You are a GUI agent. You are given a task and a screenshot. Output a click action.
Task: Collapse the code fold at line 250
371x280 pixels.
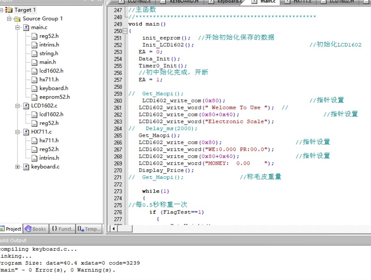coord(125,31)
